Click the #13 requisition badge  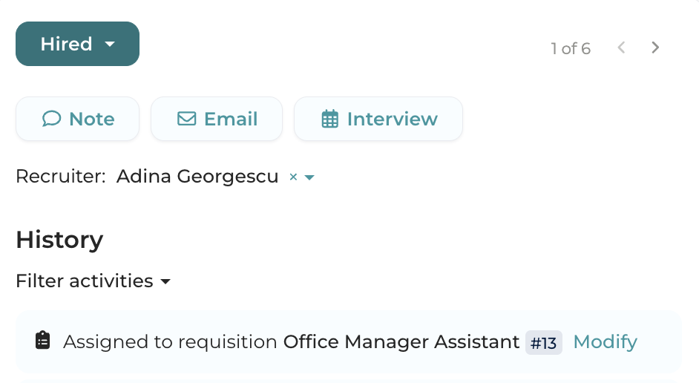tap(544, 342)
